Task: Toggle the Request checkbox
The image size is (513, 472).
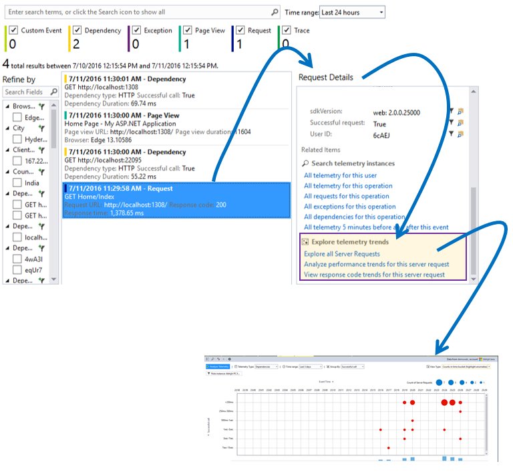Action: [240, 30]
